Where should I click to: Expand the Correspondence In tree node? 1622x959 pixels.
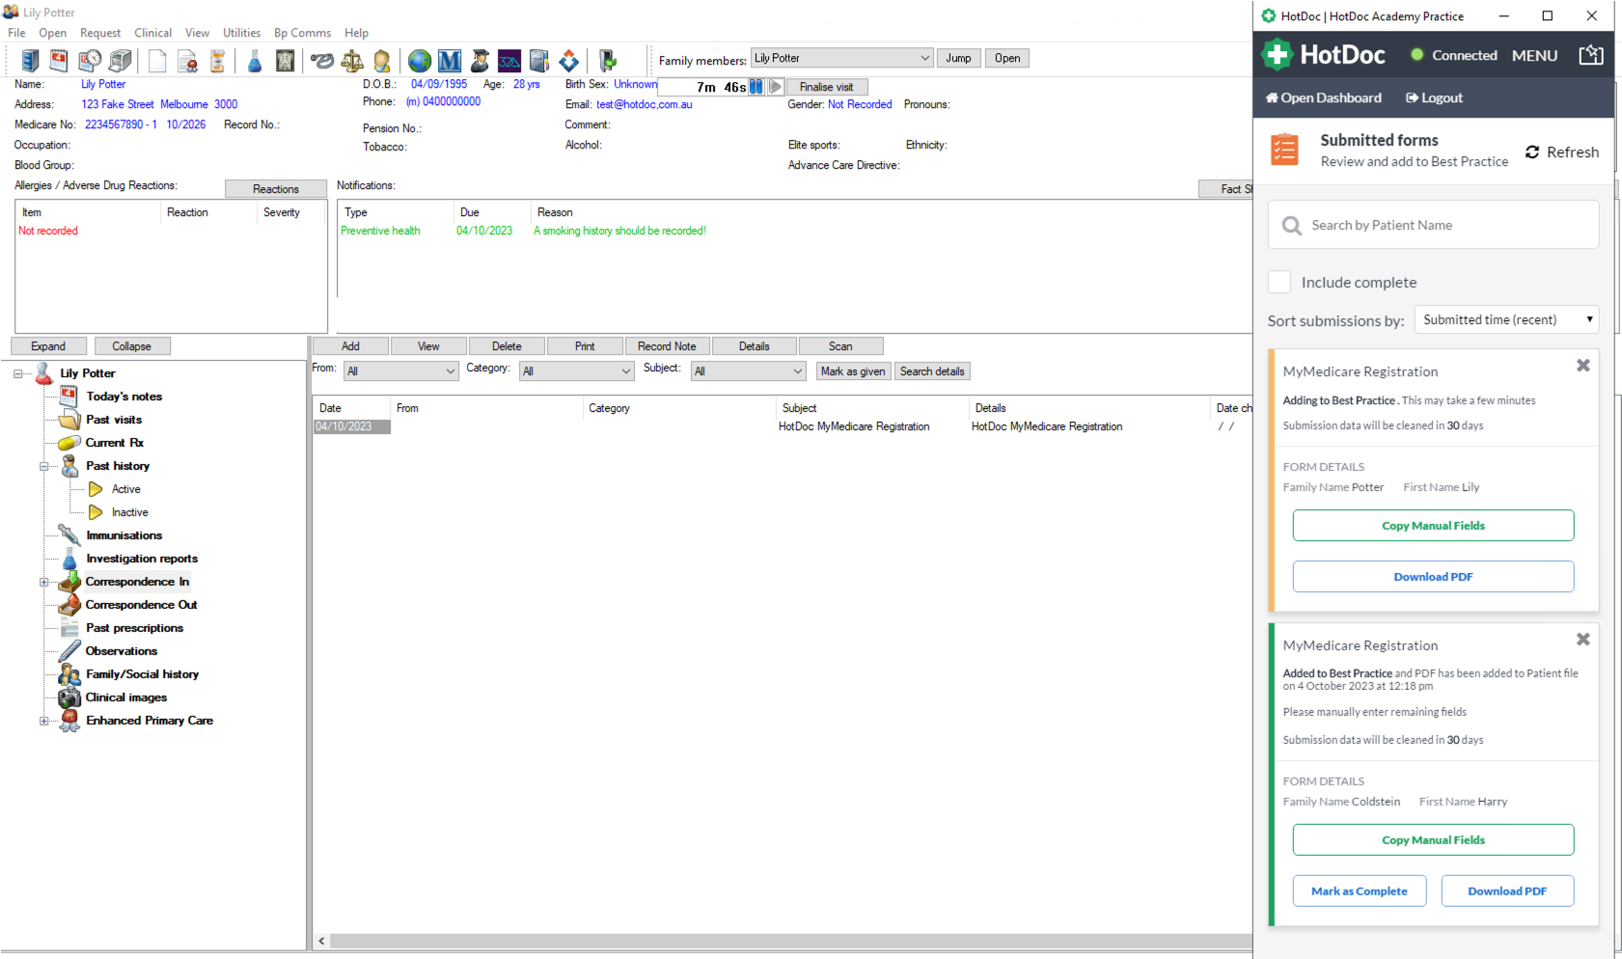(43, 582)
